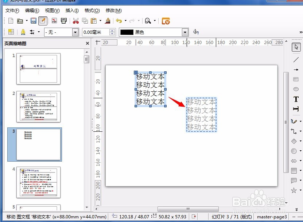Select the Ellipse shape tool
Viewport: 303px width, 222px height.
(x=296, y=89)
